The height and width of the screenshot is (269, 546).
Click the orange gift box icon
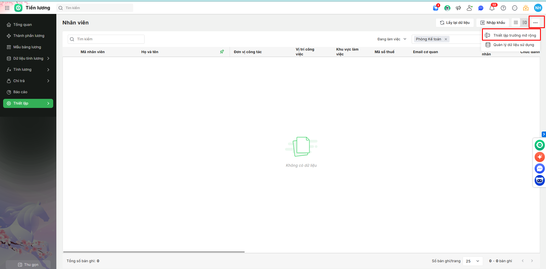coord(526,8)
